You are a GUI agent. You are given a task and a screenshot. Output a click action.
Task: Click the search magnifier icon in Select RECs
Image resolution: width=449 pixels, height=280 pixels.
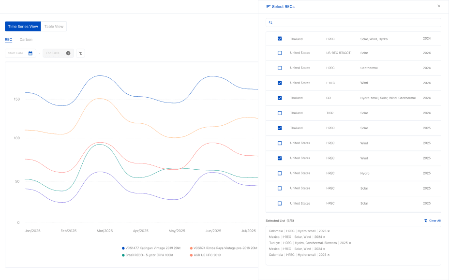point(270,23)
